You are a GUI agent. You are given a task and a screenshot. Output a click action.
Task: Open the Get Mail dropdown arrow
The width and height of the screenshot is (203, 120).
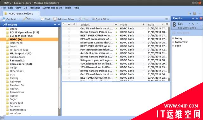click(x=19, y=19)
